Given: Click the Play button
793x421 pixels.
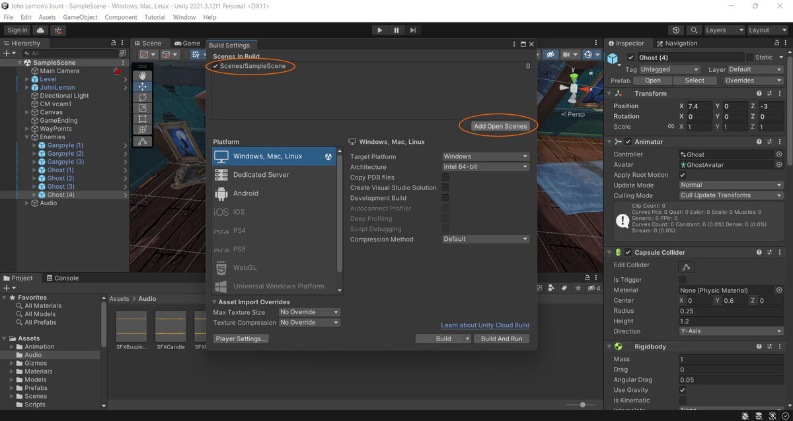Looking at the screenshot, I should (379, 30).
